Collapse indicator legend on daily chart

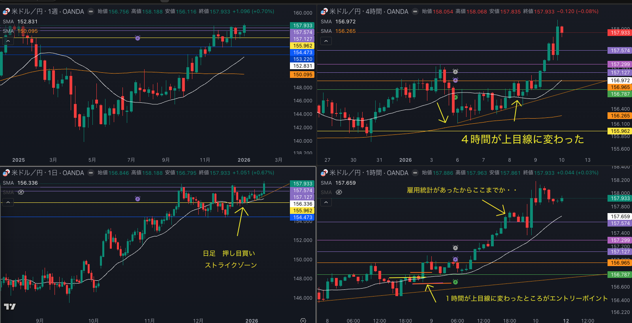pyautogui.click(x=8, y=202)
